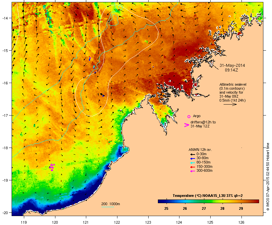Click the 31-May 09Z text
Screen dimensions: 272x225
pyautogui.click(x=229, y=96)
